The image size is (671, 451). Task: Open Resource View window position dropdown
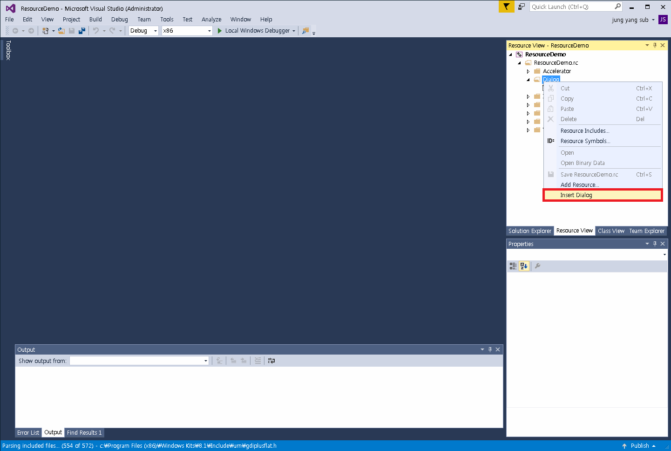click(x=647, y=45)
